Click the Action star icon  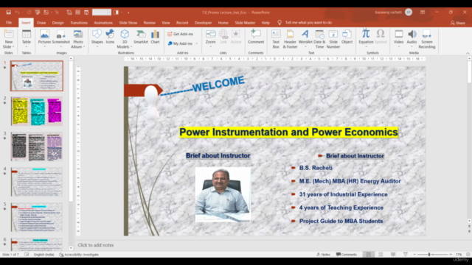click(x=236, y=34)
